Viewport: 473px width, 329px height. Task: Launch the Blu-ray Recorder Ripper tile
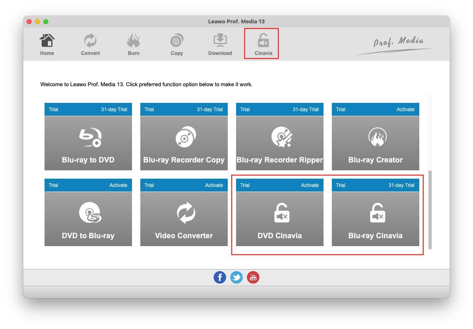pos(280,143)
